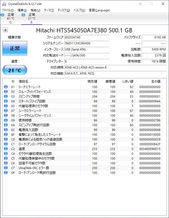The height and width of the screenshot is (218, 169).
Task: Click status orb for ID C2 温度 row
Action: pyautogui.click(x=6, y=149)
